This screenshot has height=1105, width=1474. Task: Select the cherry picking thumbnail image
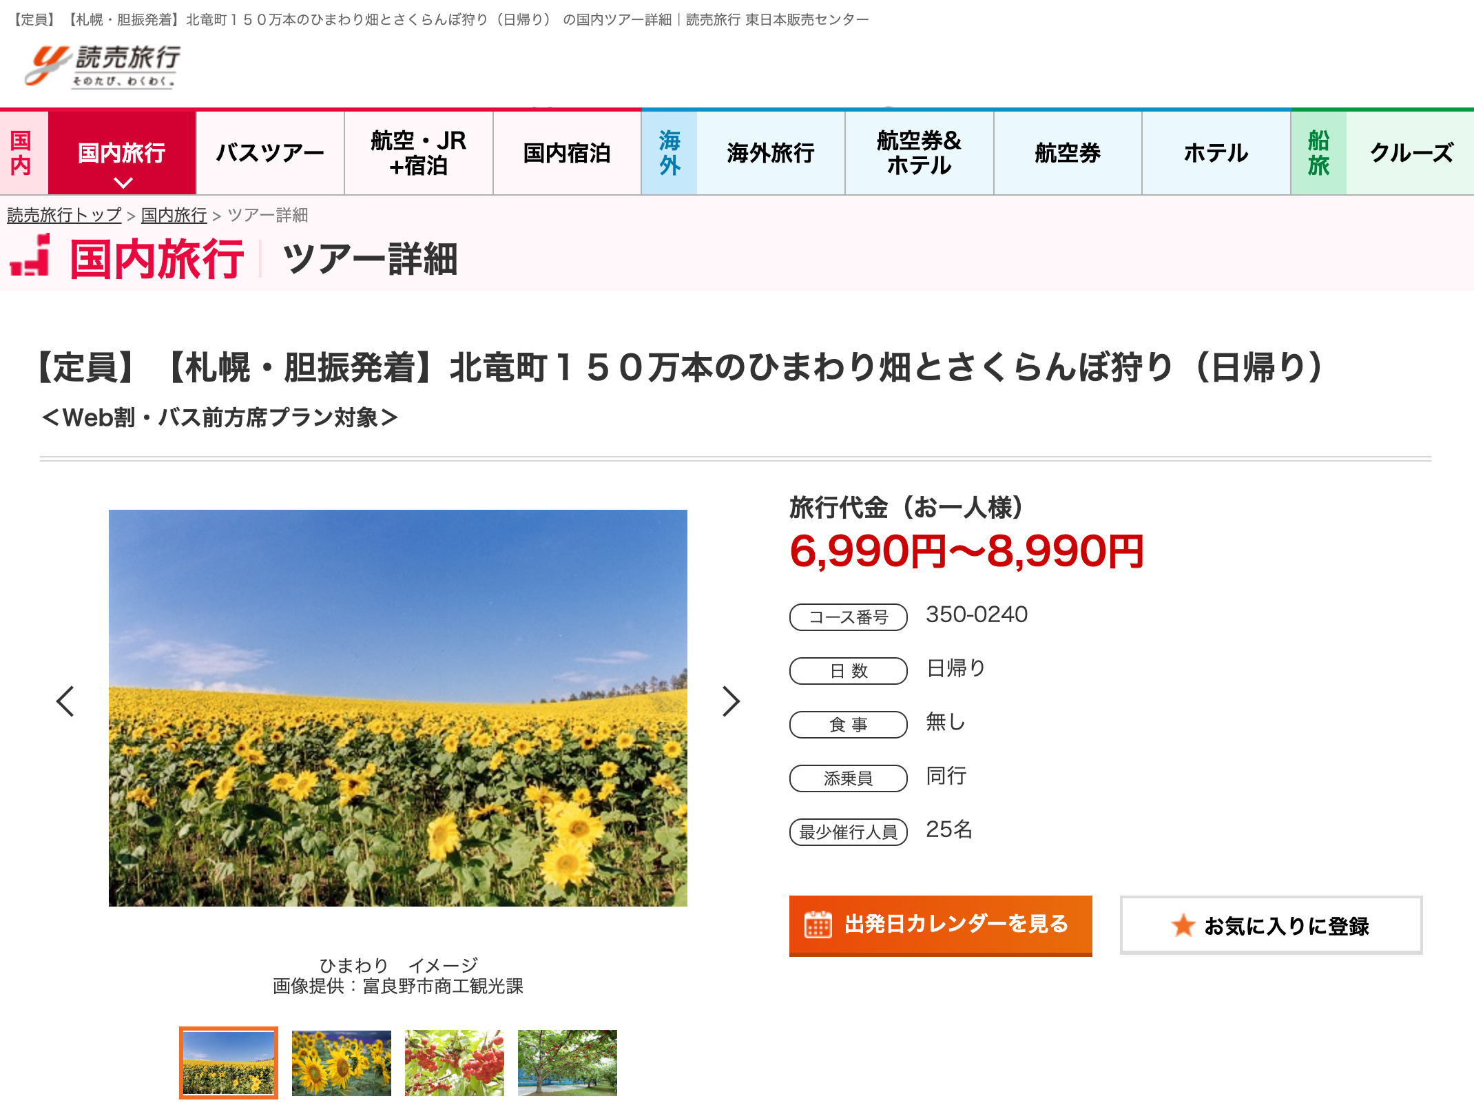click(453, 1063)
